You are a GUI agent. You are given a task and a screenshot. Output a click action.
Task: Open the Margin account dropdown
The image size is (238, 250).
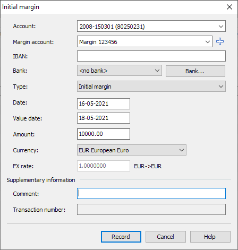pos(208,42)
